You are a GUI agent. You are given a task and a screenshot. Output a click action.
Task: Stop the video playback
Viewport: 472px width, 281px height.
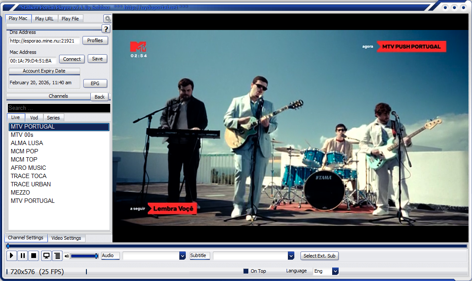34,256
